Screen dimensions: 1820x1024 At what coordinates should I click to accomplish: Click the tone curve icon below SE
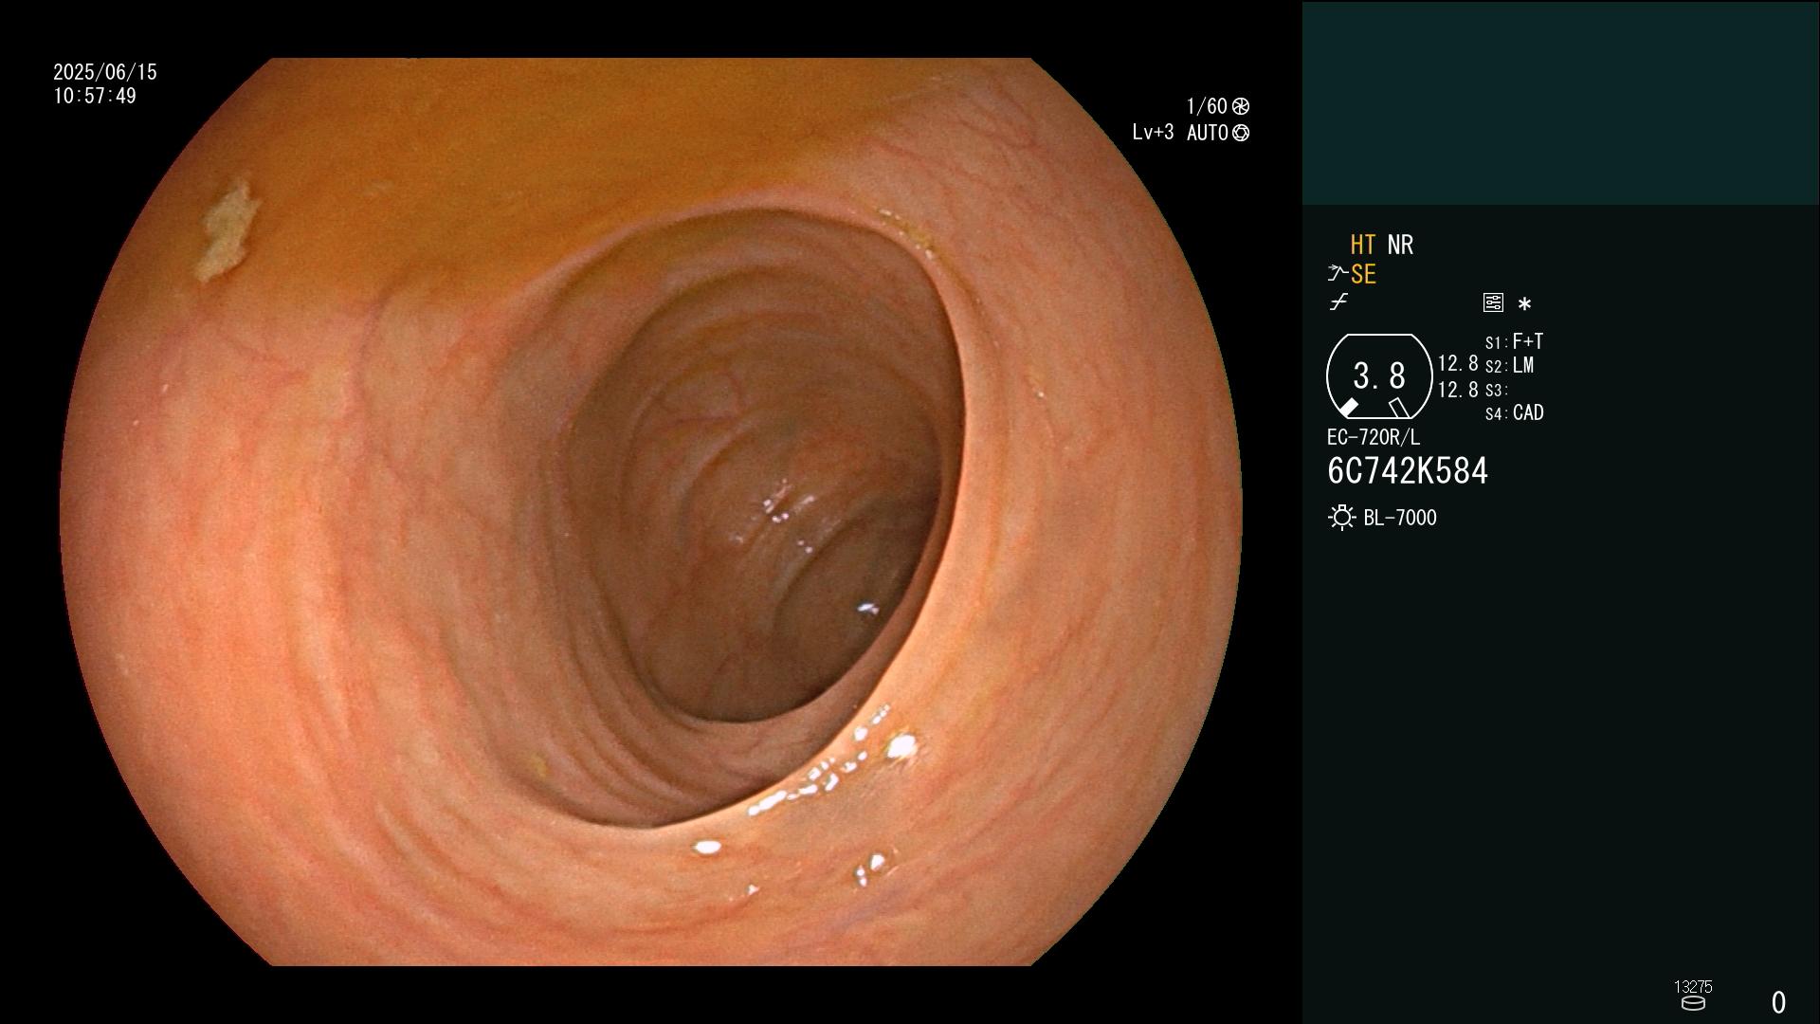[x=1338, y=302]
